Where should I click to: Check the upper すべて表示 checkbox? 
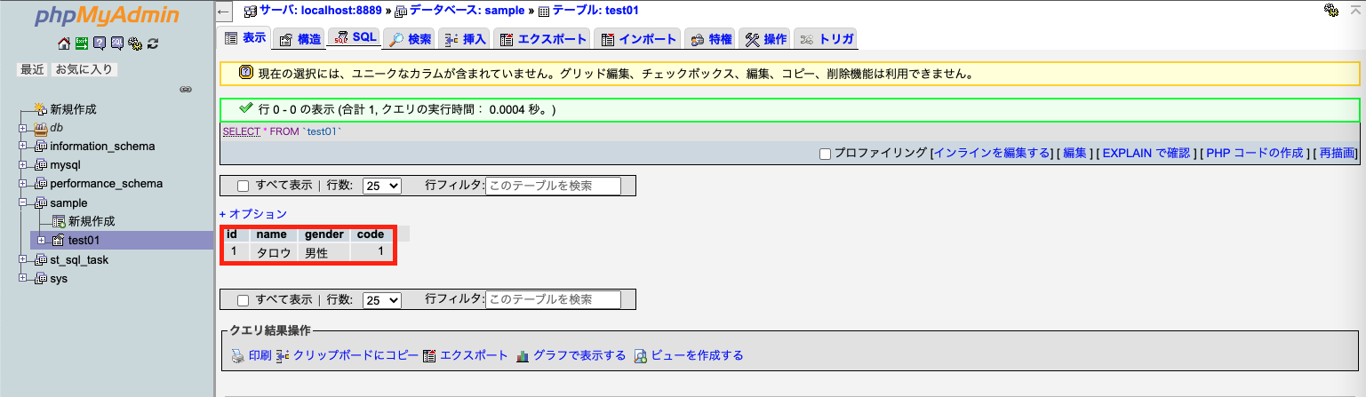244,187
